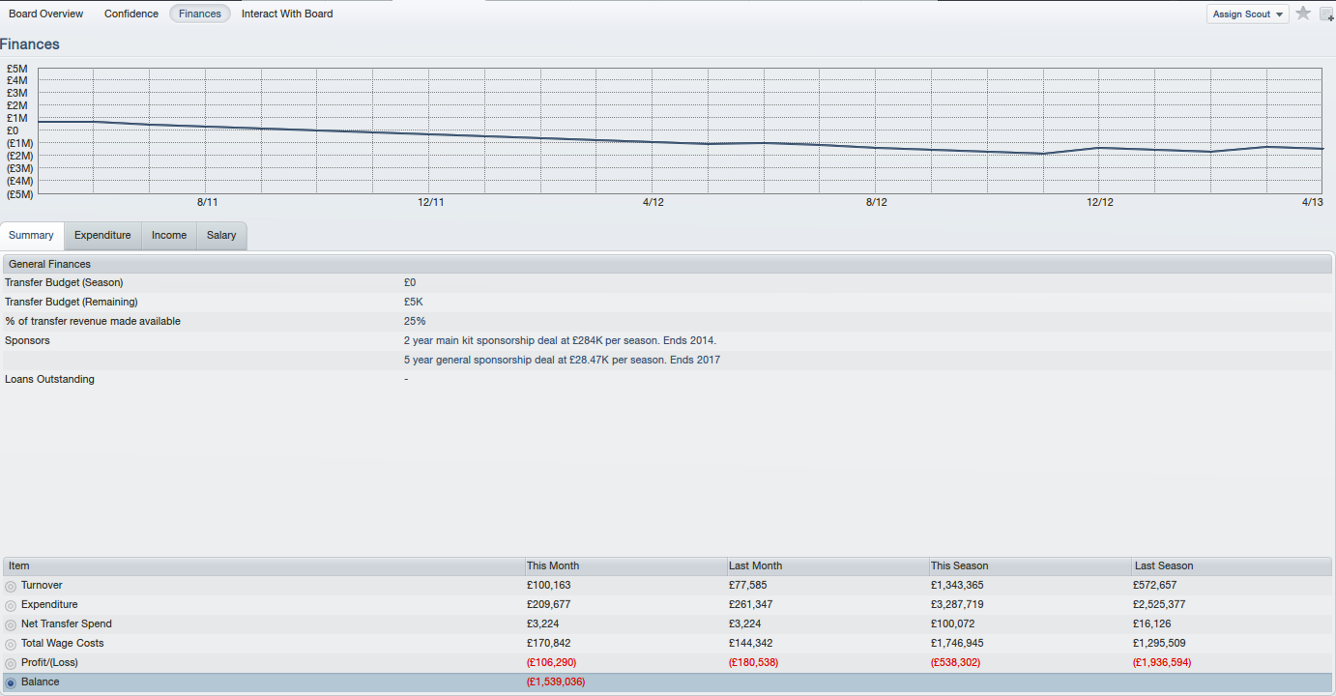
Task: Click the Last Month column header
Action: point(756,565)
